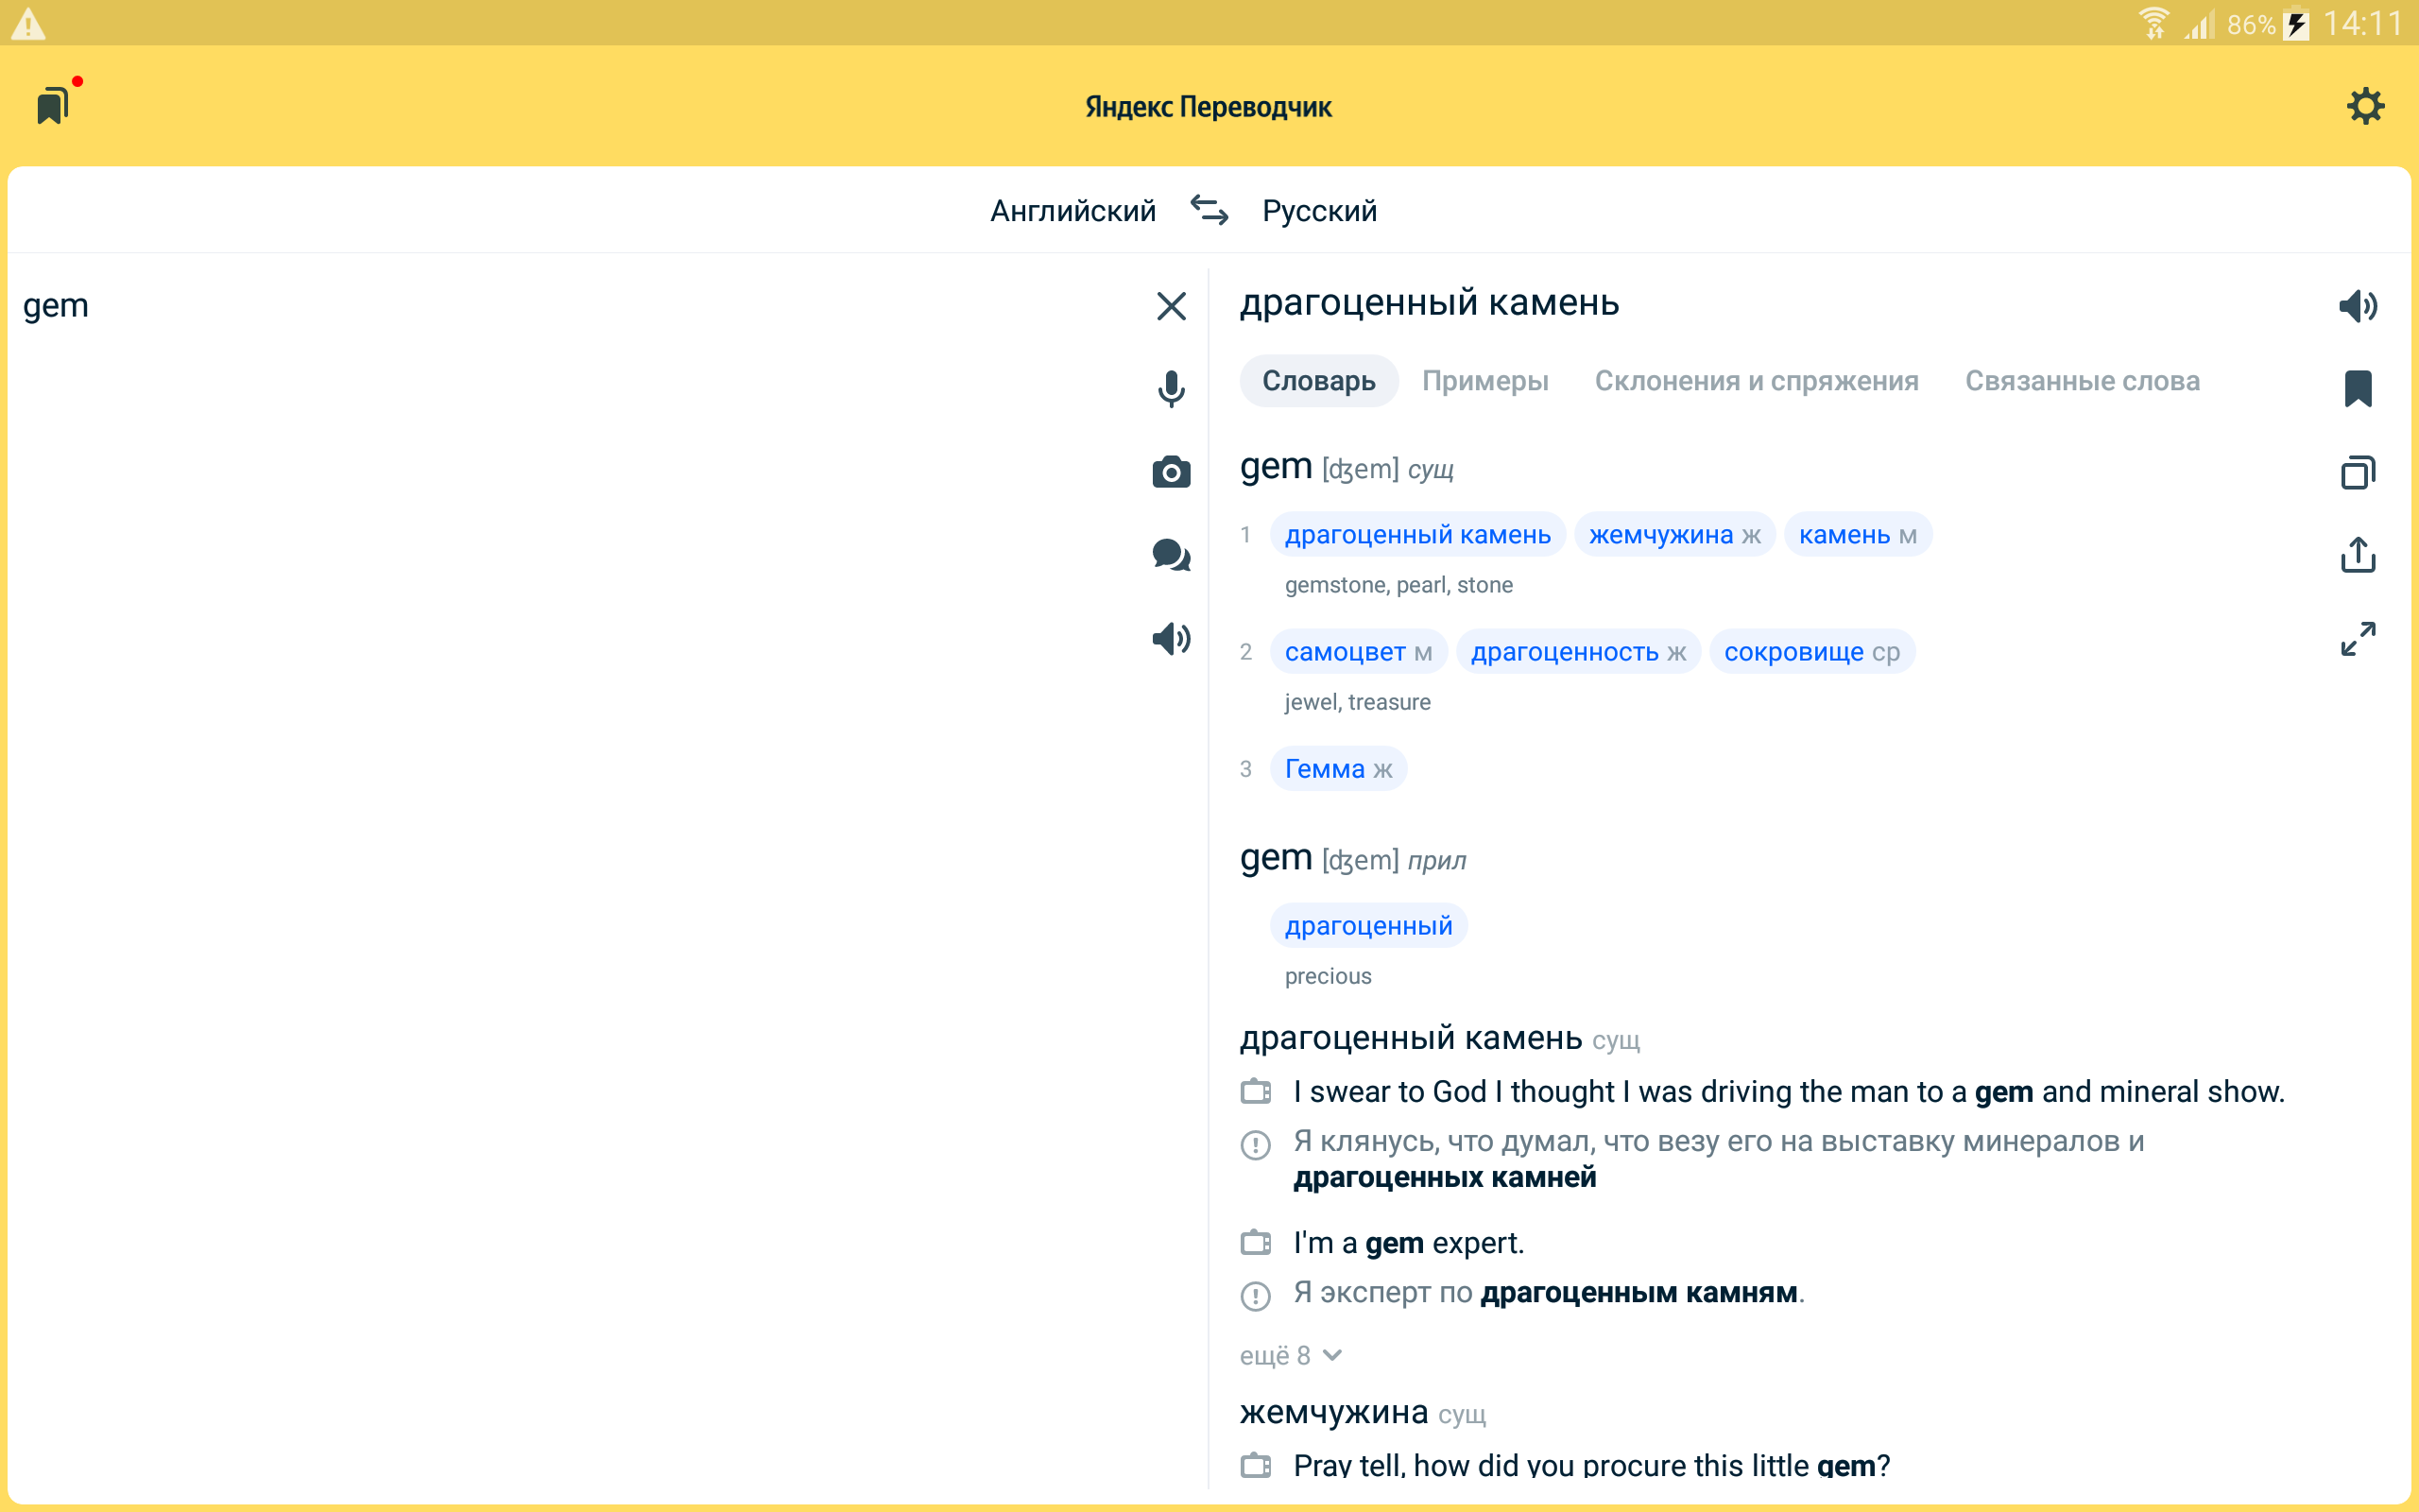The height and width of the screenshot is (1512, 2419).
Task: Copy the translation to clipboard
Action: (x=2357, y=472)
